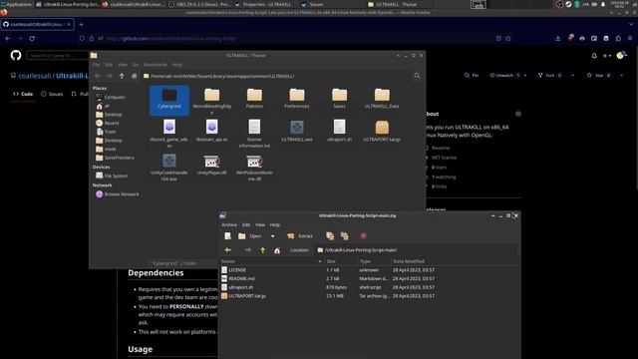The image size is (638, 359).
Task: Switch to GitHub Issues tab
Action: (x=52, y=94)
